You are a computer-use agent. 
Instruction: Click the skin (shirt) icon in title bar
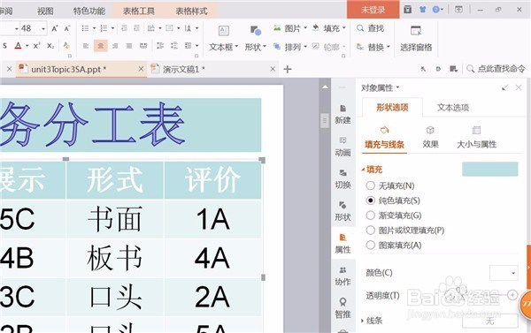(423, 10)
